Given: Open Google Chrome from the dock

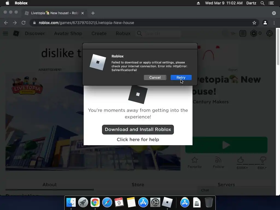Looking at the screenshot, I should [95, 203].
